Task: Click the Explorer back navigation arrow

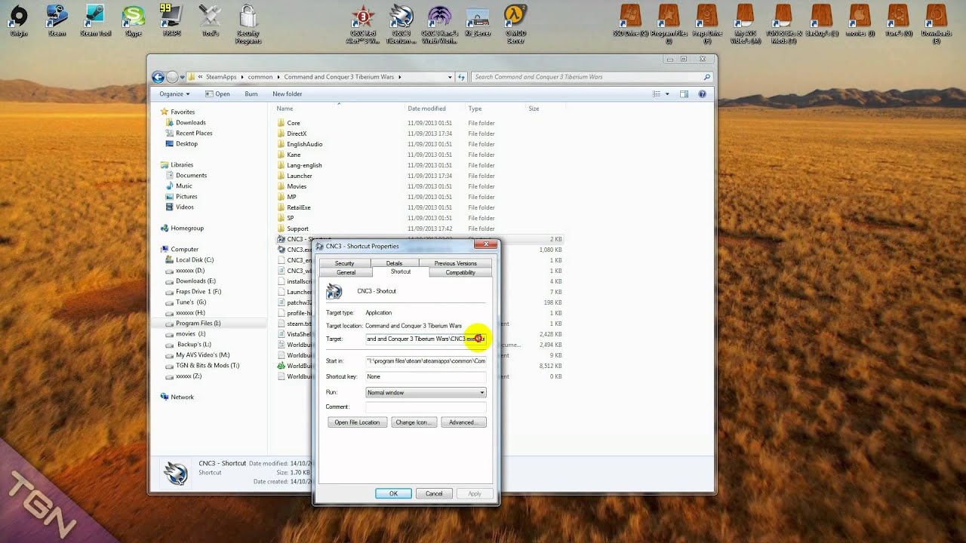Action: [x=158, y=77]
